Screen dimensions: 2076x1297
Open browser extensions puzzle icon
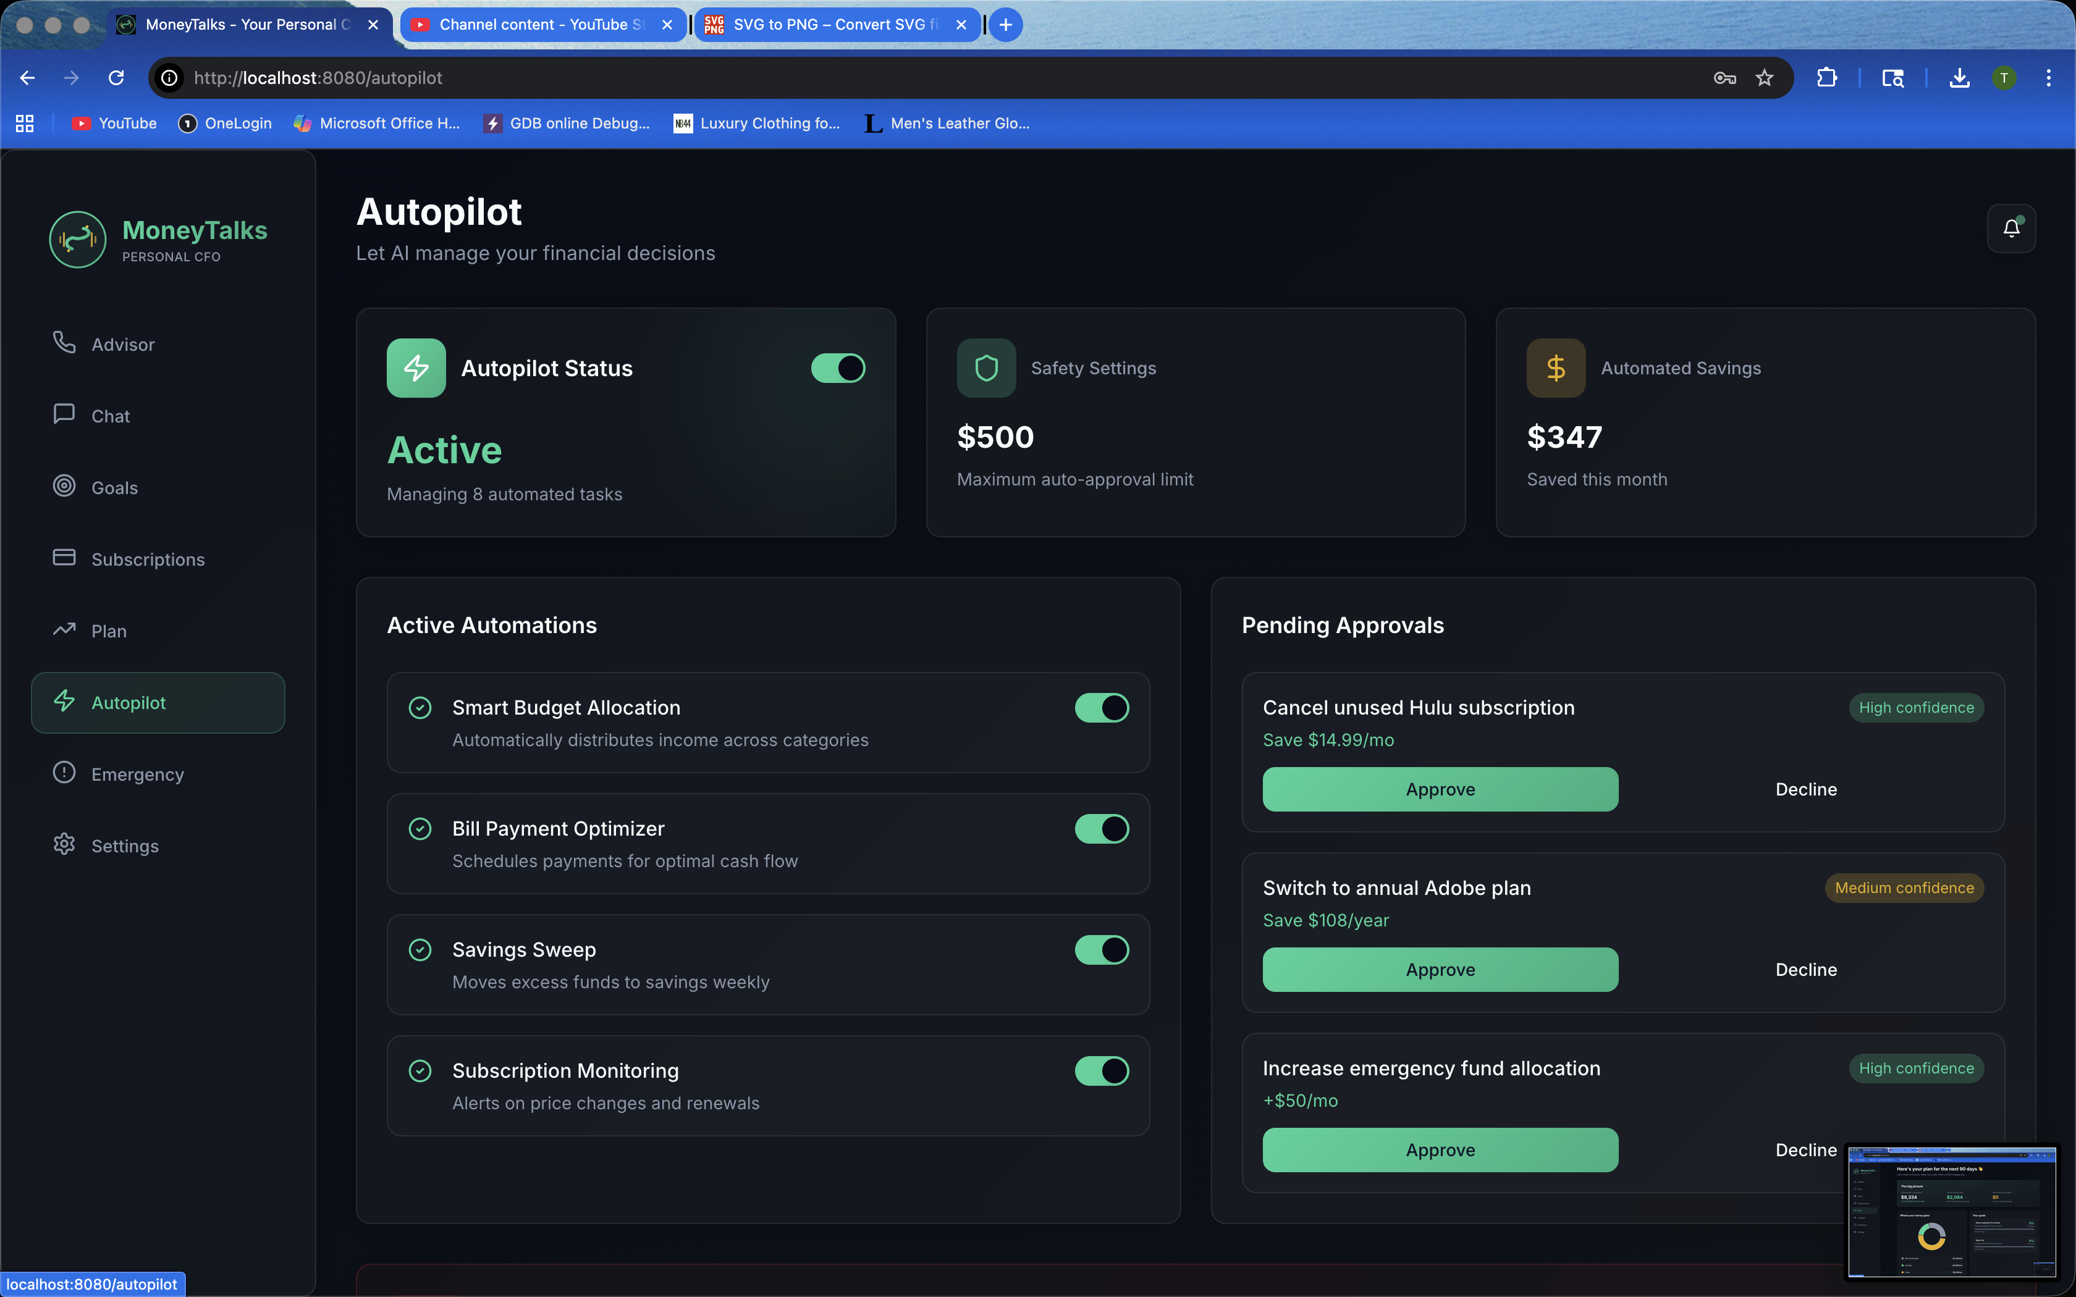click(1826, 78)
